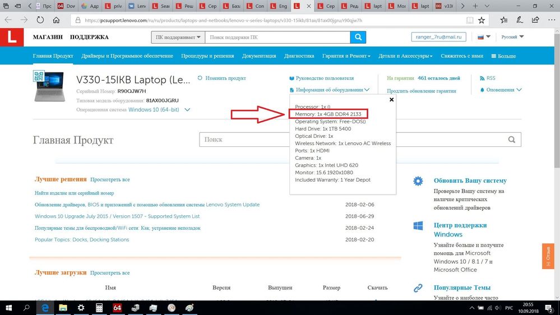Open the Edge favorites hub

tap(503, 20)
